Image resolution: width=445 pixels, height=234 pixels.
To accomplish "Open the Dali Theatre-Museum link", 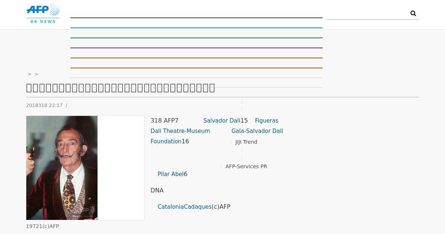I will (180, 131).
